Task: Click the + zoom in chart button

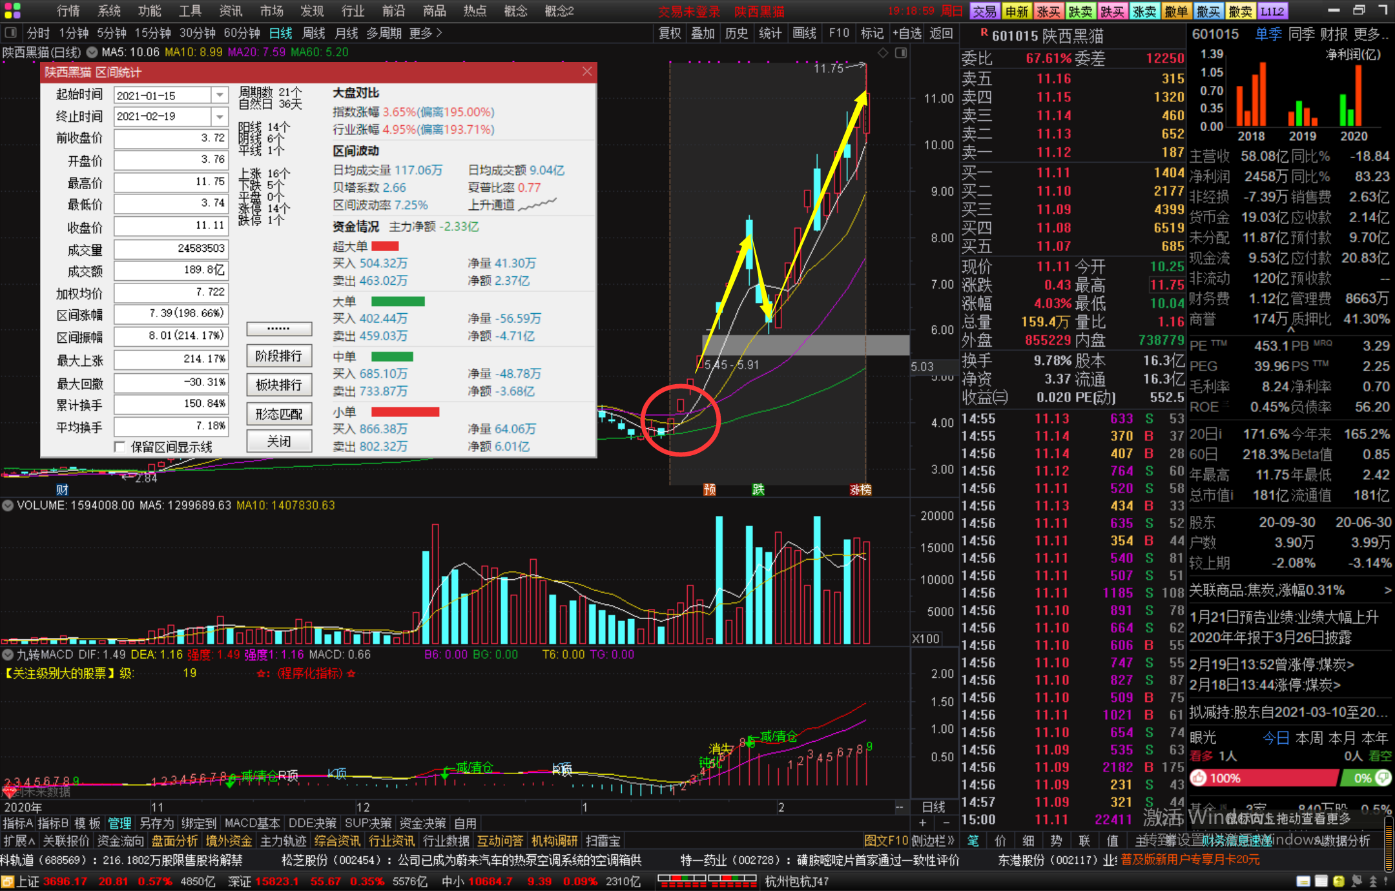Action: (922, 823)
